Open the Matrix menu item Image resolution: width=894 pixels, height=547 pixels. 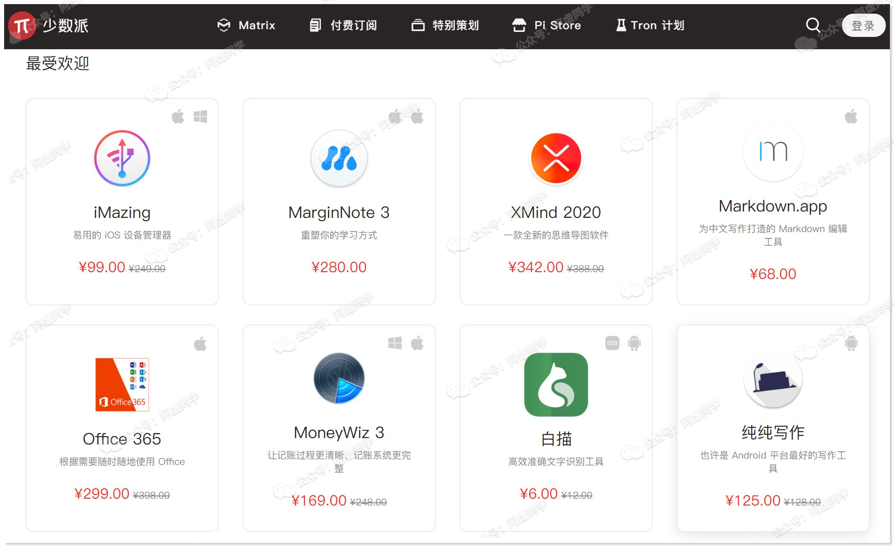point(246,26)
